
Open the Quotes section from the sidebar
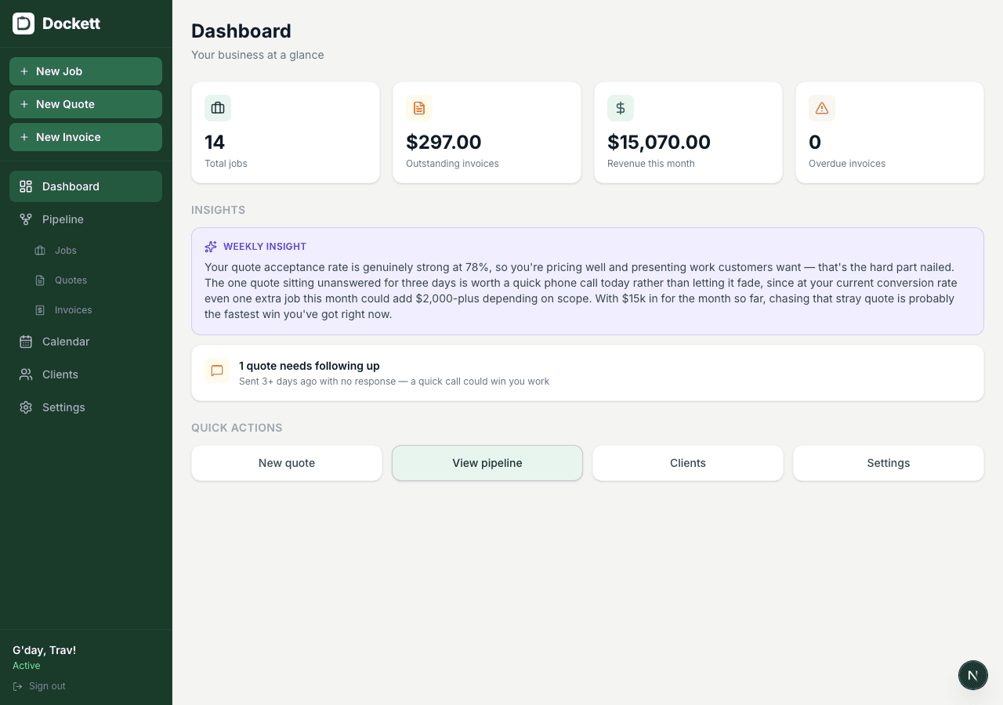(x=71, y=280)
